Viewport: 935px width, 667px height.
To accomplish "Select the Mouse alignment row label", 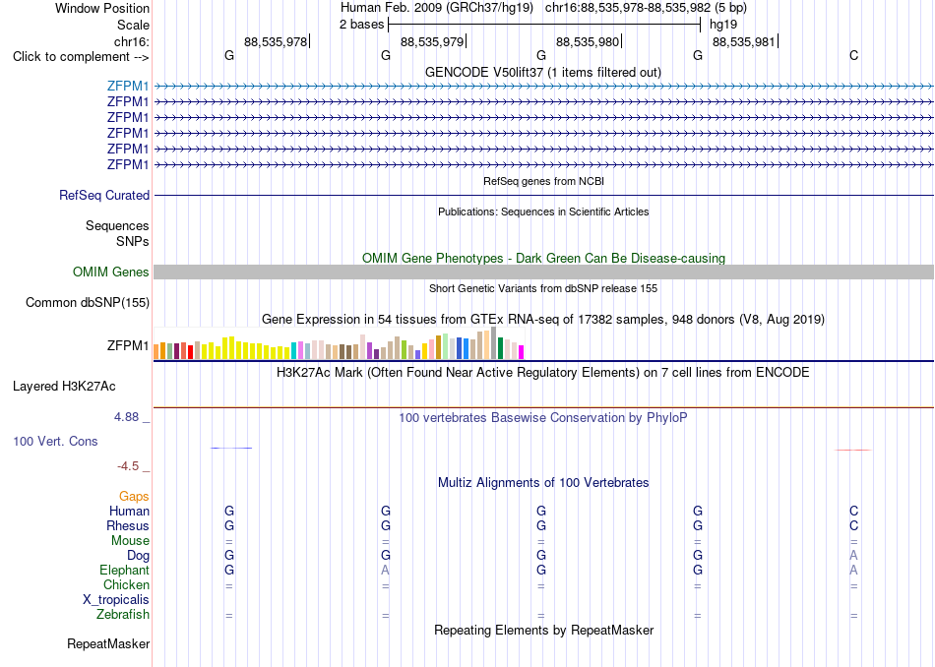I will click(130, 541).
